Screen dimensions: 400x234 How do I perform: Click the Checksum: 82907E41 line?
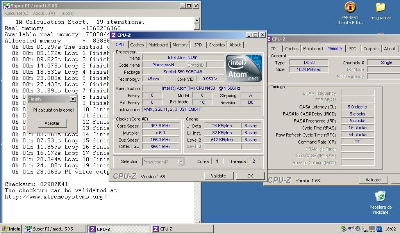pyautogui.click(x=36, y=184)
